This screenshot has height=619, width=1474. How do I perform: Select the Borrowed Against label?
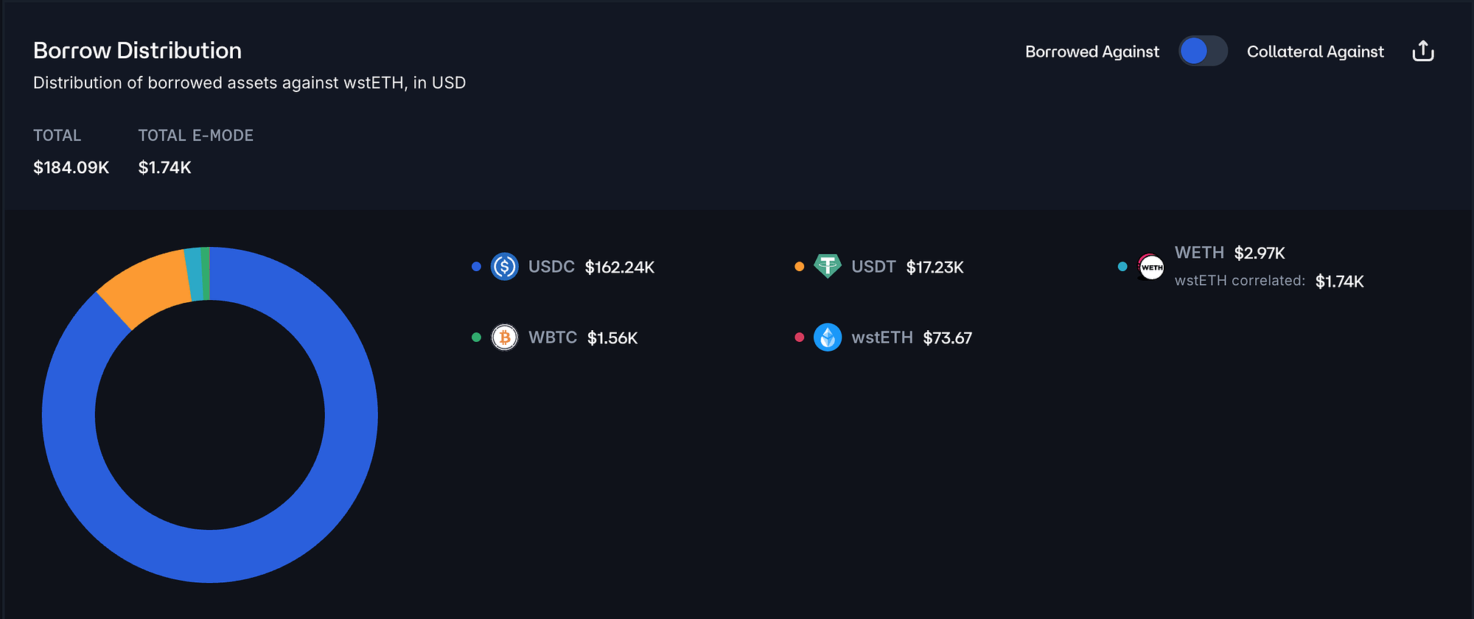(x=1091, y=52)
